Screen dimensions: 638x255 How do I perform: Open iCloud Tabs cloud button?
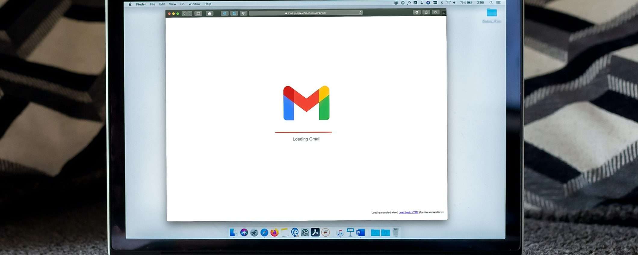point(209,14)
